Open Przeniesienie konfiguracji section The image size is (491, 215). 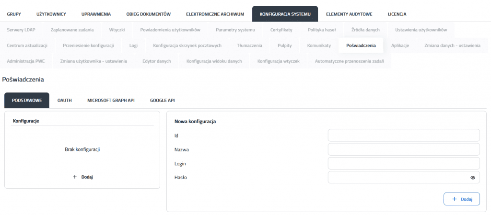point(88,45)
